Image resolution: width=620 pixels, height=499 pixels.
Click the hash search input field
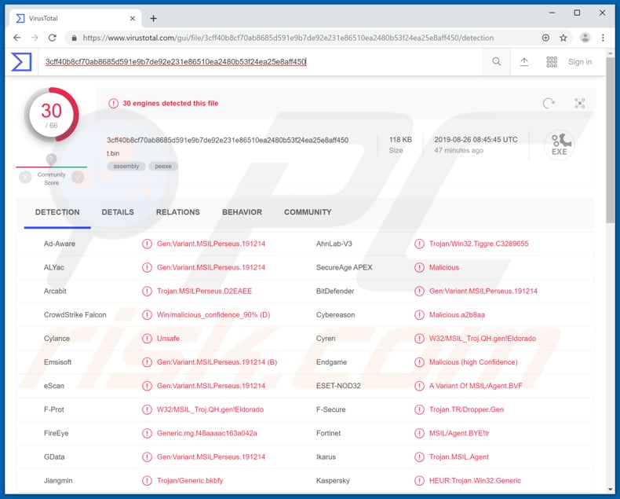pos(261,62)
